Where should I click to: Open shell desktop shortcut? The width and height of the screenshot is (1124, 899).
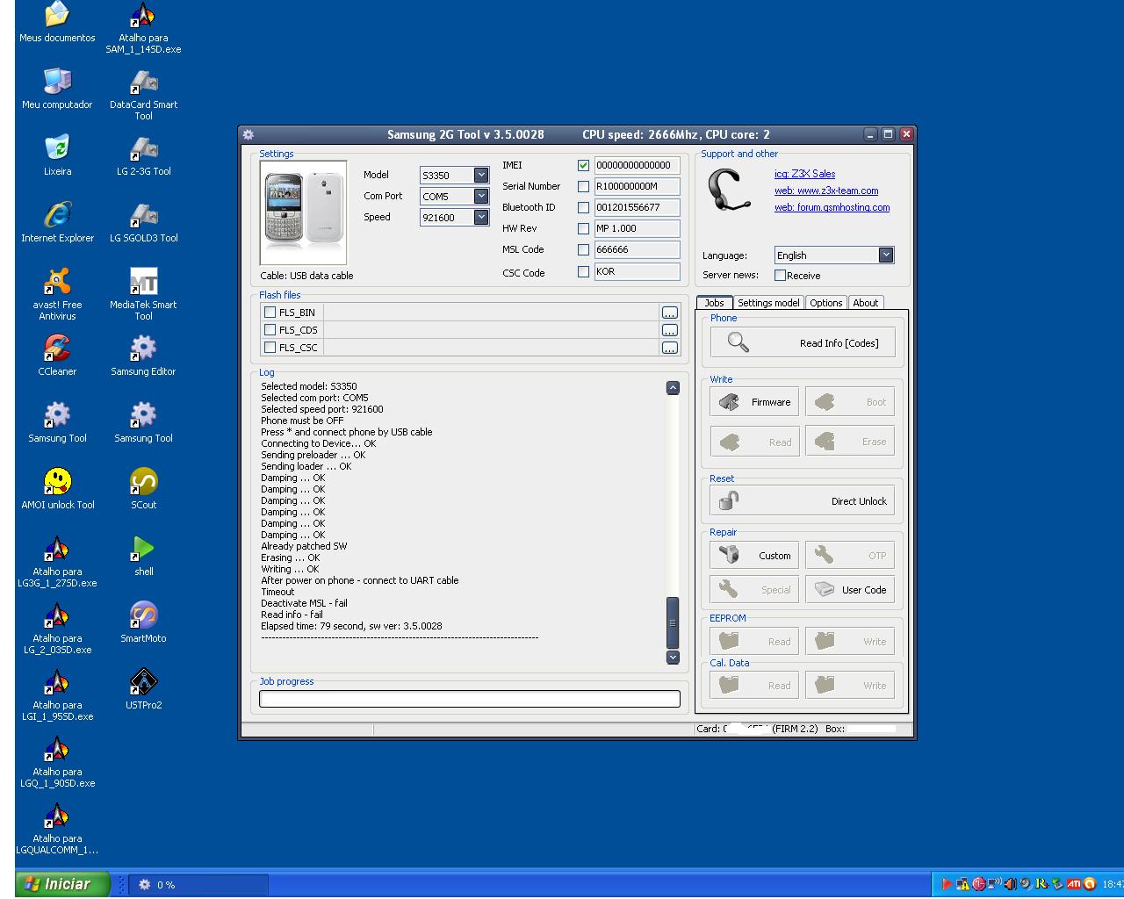[143, 555]
